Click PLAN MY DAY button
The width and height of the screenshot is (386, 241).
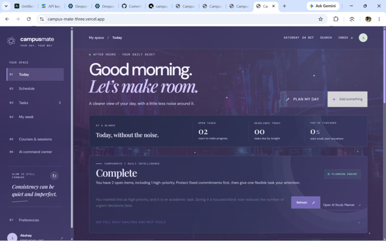click(x=302, y=99)
